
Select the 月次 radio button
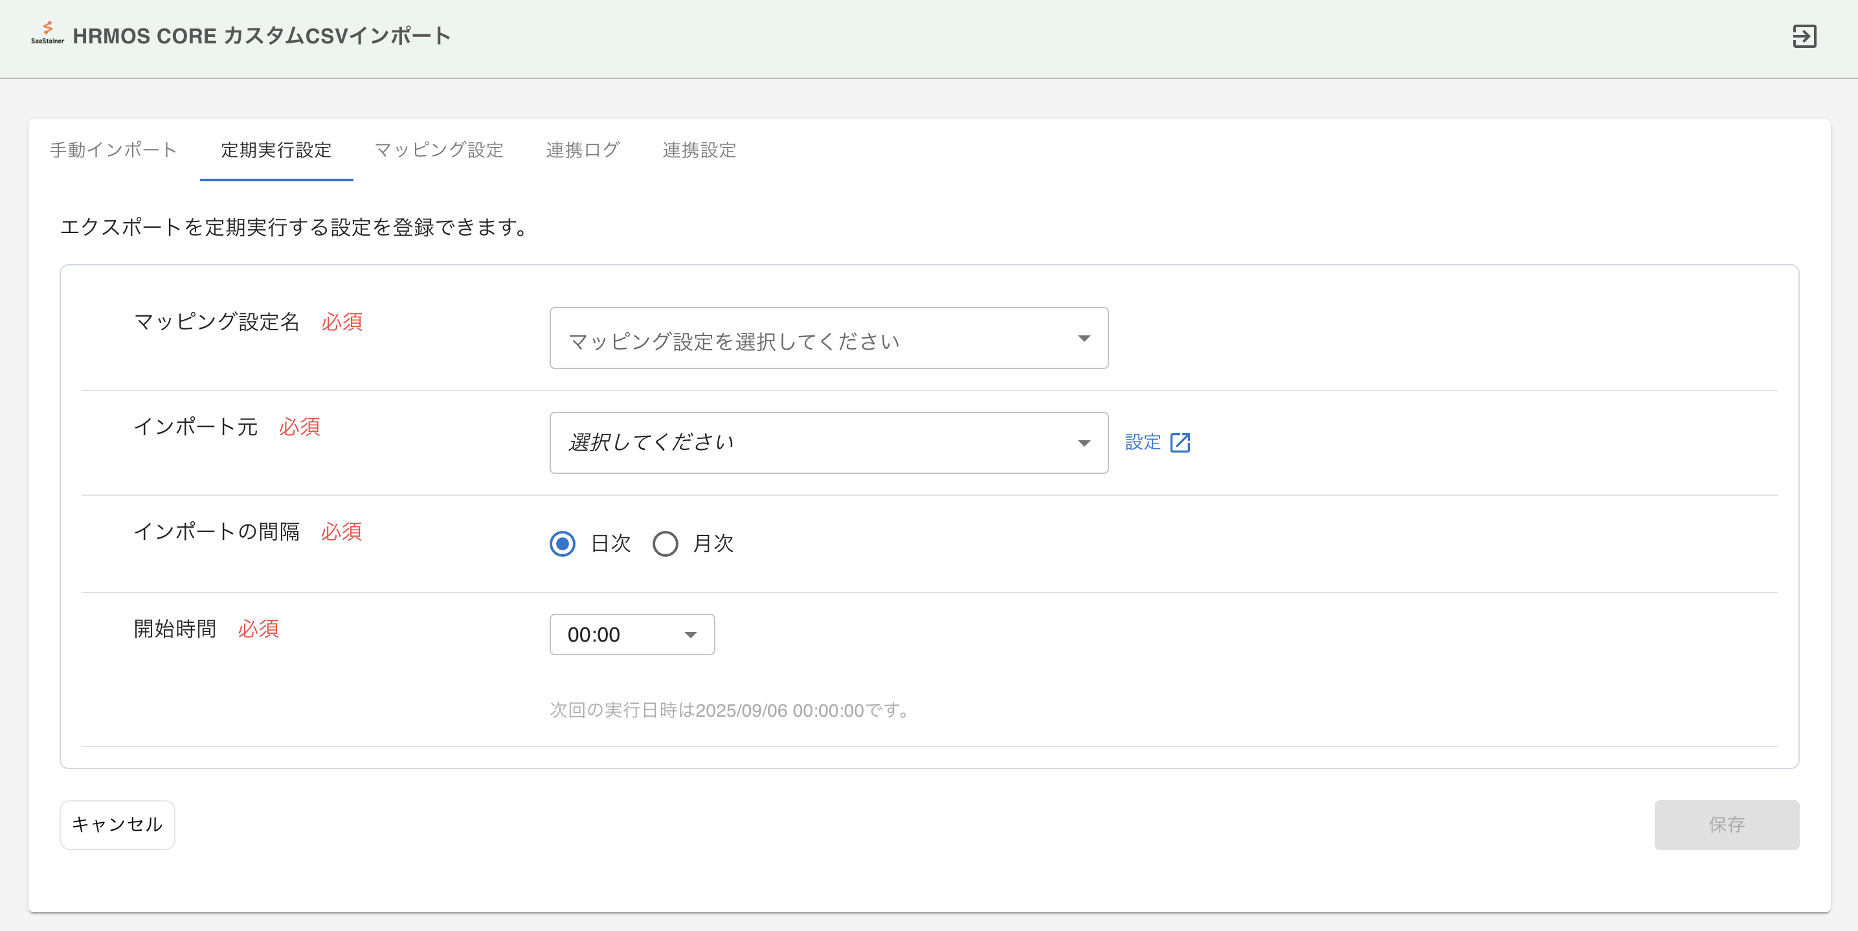point(666,544)
